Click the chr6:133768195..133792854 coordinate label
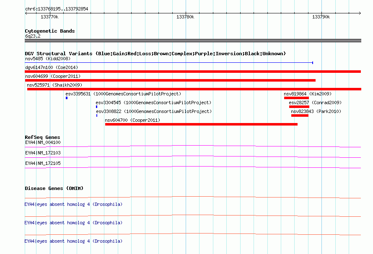373x254 pixels. click(x=57, y=9)
